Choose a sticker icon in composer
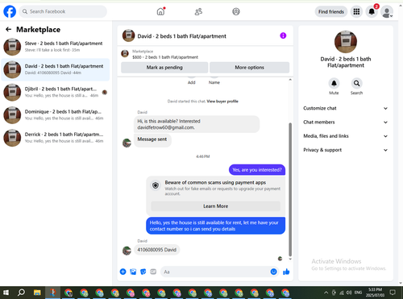Screen dimensions: 403x299 pos(143,272)
